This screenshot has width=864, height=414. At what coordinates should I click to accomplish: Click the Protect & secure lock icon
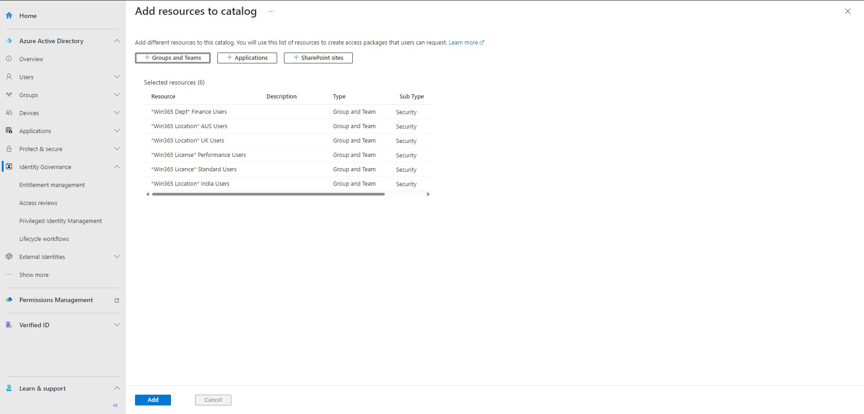point(9,148)
